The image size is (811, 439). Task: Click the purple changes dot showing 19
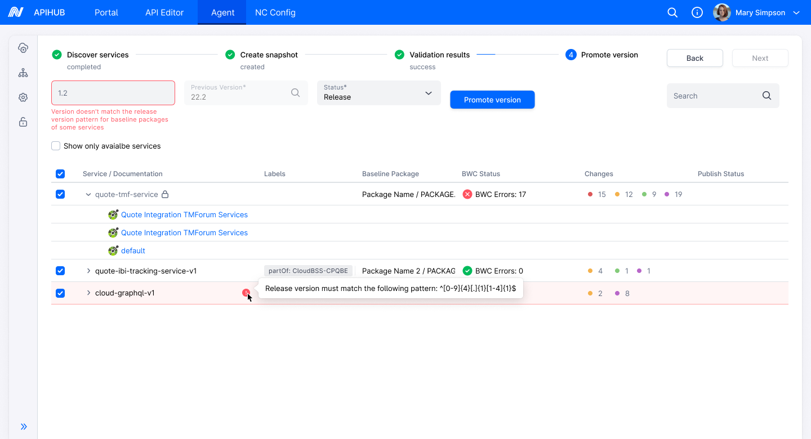[x=667, y=194]
